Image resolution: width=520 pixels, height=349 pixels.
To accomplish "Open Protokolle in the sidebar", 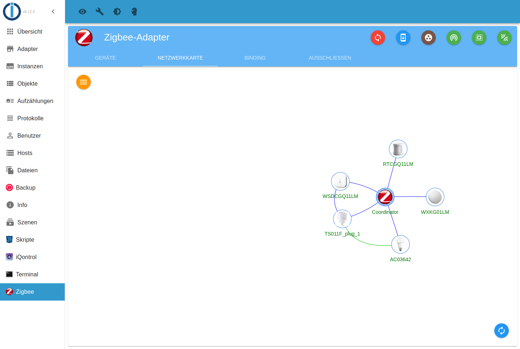I will point(33,119).
